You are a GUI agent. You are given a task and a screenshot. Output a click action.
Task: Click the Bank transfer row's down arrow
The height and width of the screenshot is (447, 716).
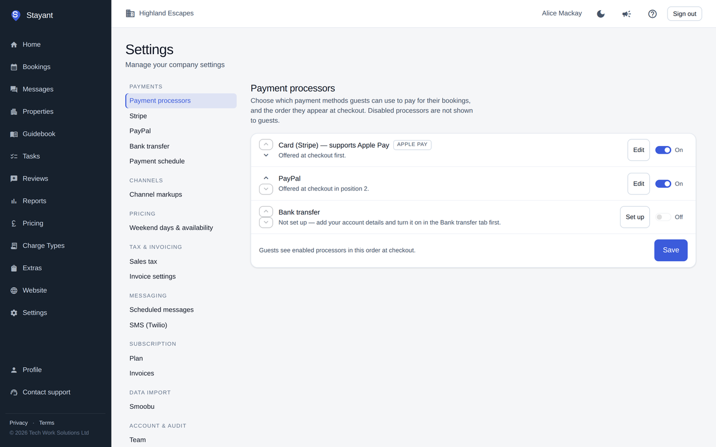pos(266,222)
